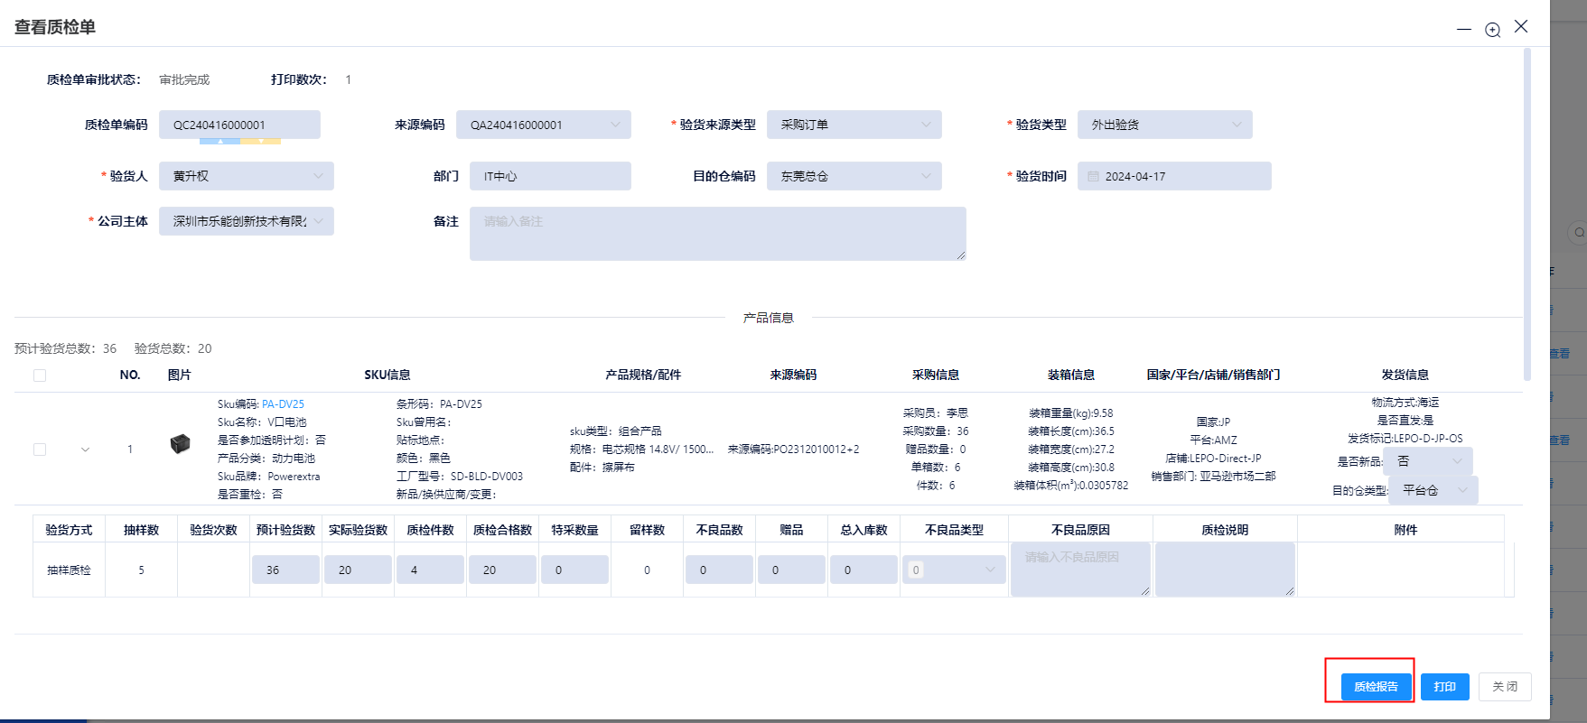Image resolution: width=1587 pixels, height=723 pixels.
Task: Click the 抽样质检 cell
Action: [x=69, y=570]
